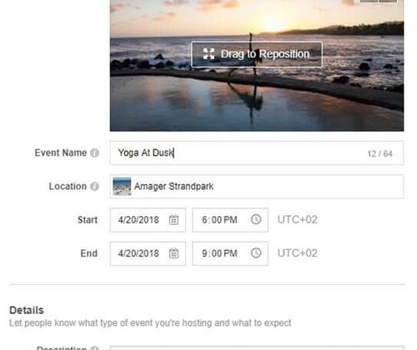Select the End date 4/20/2018 field

click(148, 253)
